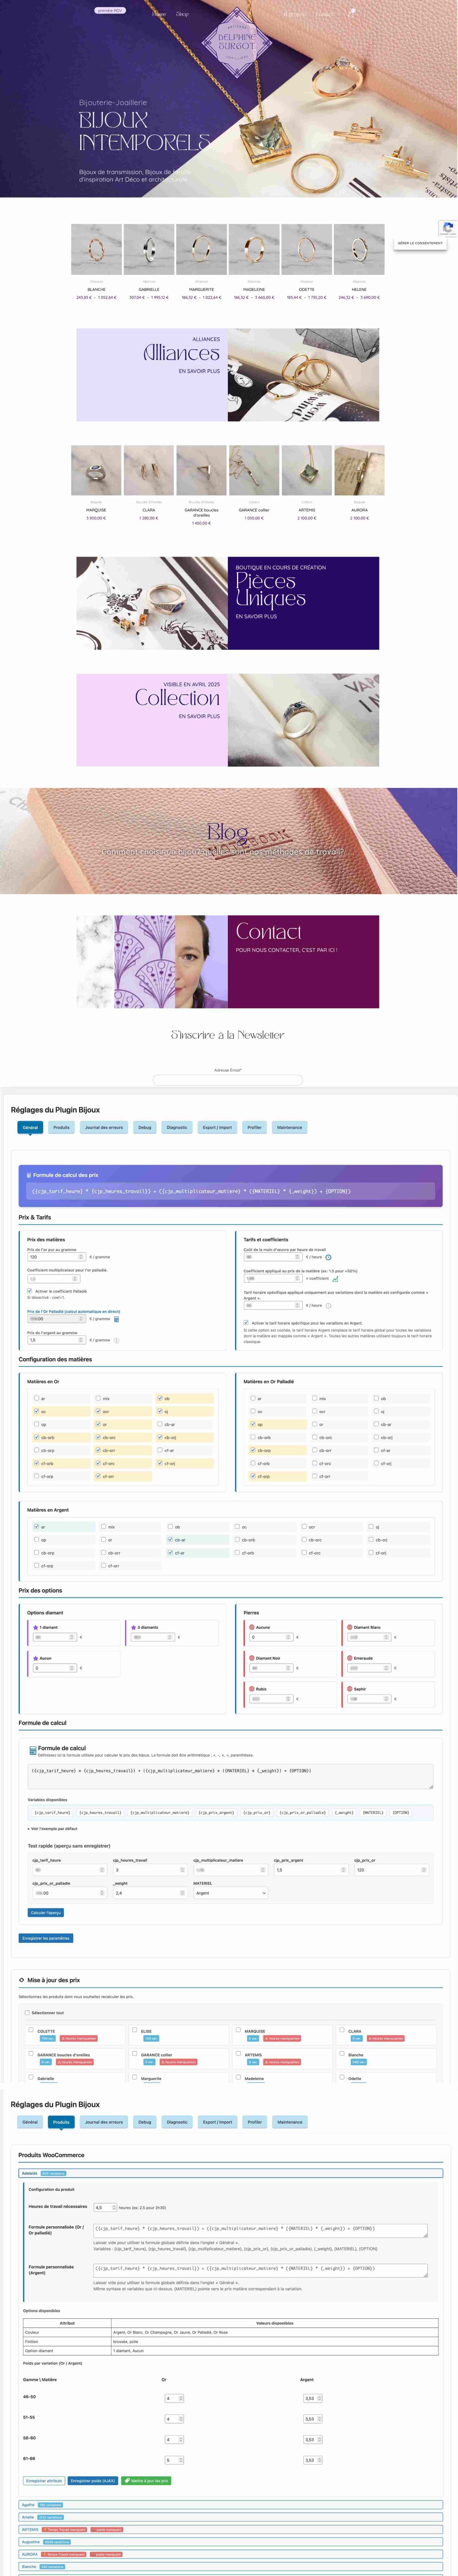
Task: Switch to the Journal des erreurs tab above price formula
Action: [104, 1127]
